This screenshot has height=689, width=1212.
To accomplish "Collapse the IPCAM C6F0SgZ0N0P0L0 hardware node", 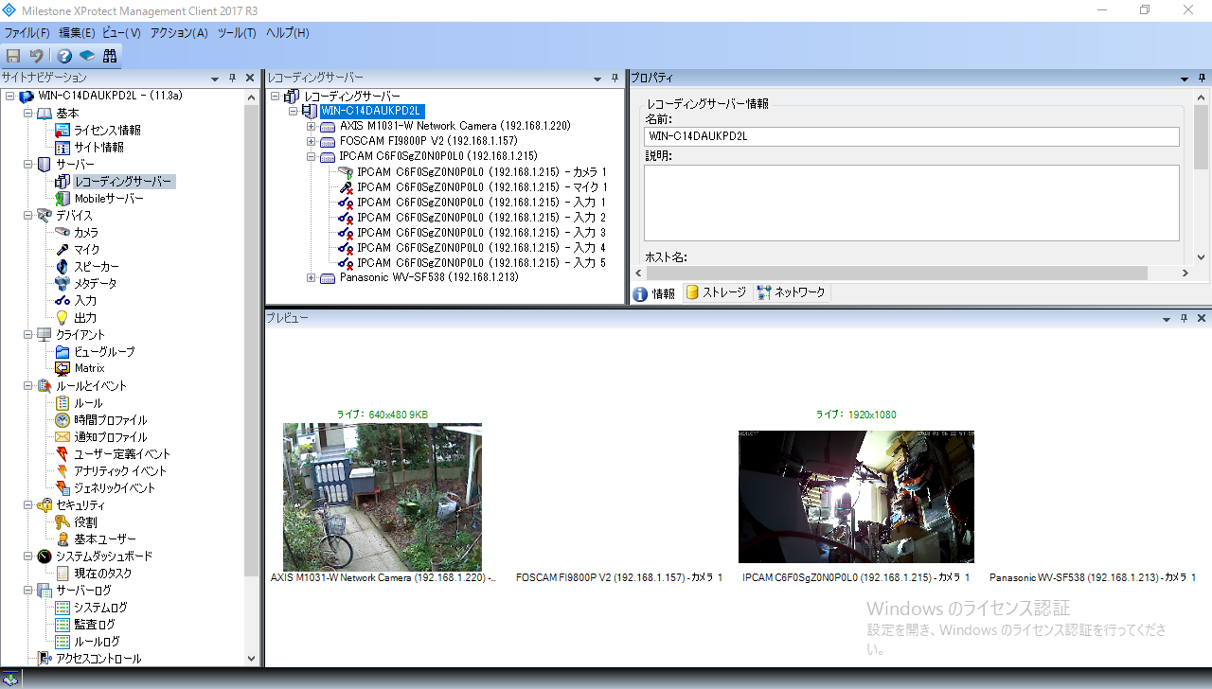I will tap(312, 156).
